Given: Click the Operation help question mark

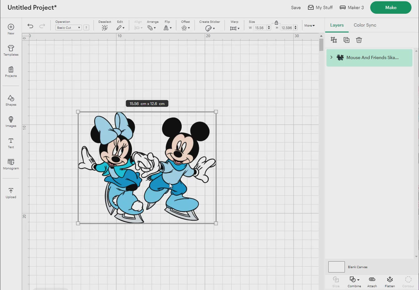Looking at the screenshot, I should (x=86, y=27).
